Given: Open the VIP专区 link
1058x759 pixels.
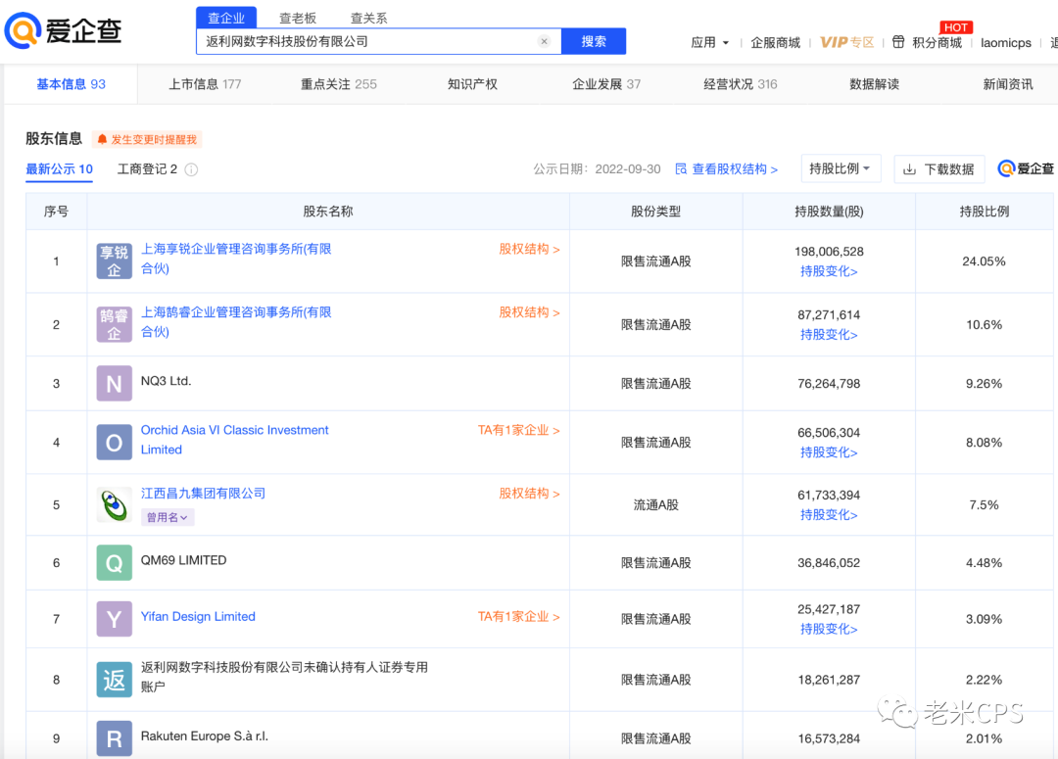Looking at the screenshot, I should [x=846, y=42].
